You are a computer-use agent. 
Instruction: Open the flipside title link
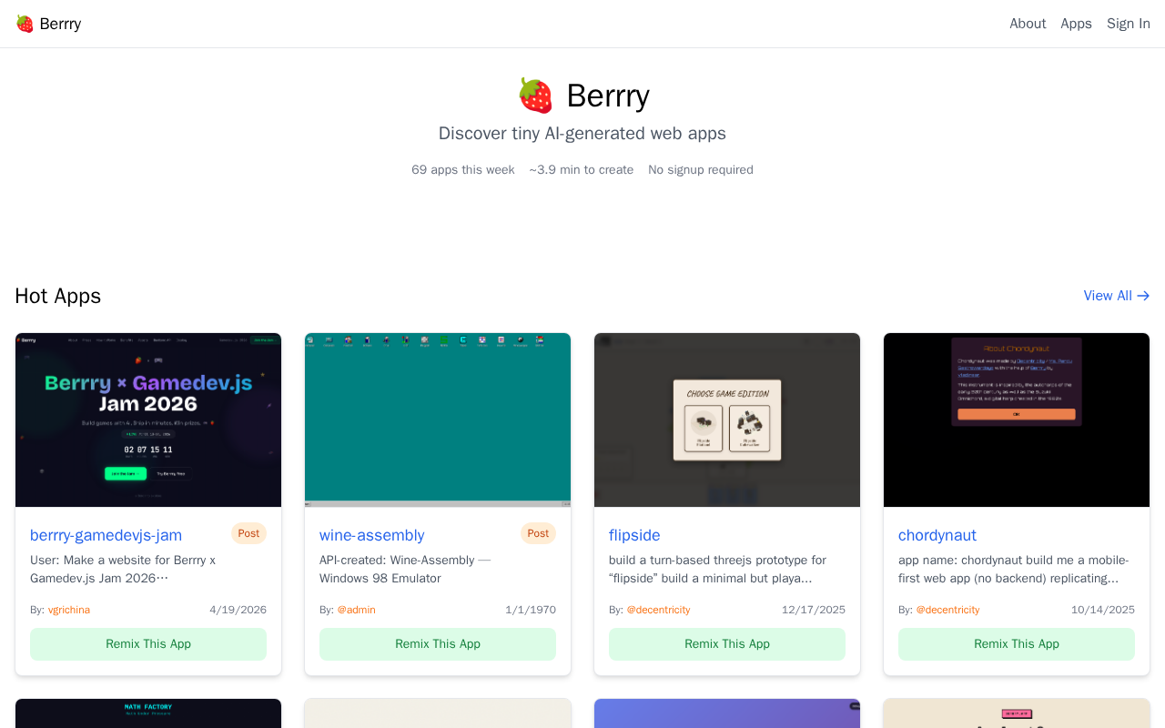tap(634, 535)
